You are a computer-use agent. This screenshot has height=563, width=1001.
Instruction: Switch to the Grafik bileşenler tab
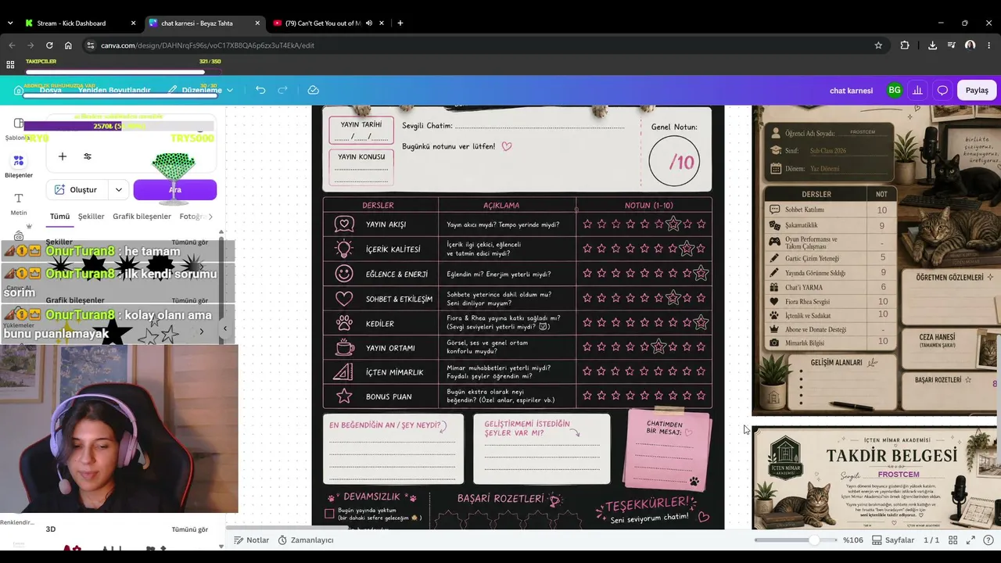(x=142, y=217)
